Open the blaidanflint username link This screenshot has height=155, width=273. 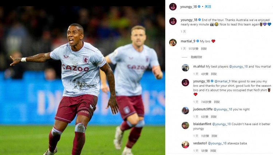click(202, 124)
